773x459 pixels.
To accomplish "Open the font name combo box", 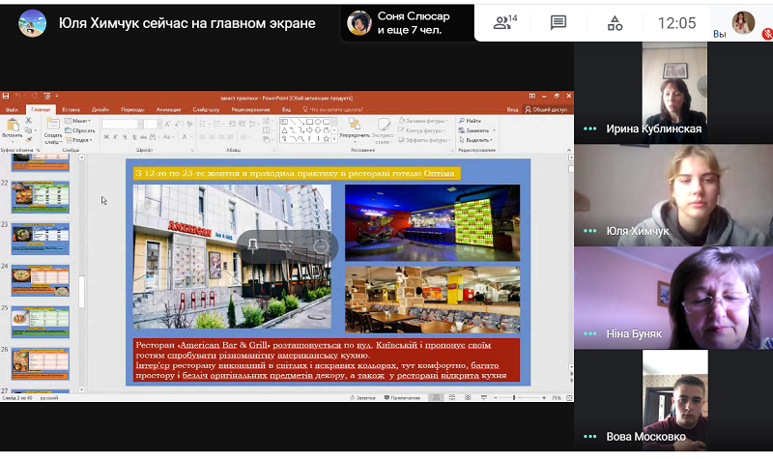I will pos(123,124).
